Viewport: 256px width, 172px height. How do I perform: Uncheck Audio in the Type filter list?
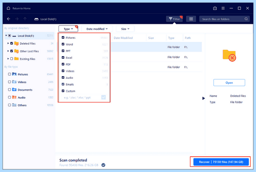coord(63,77)
